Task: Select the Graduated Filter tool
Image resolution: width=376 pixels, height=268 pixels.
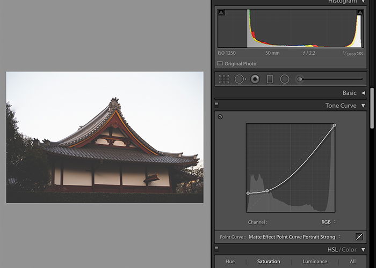Action: [270, 79]
